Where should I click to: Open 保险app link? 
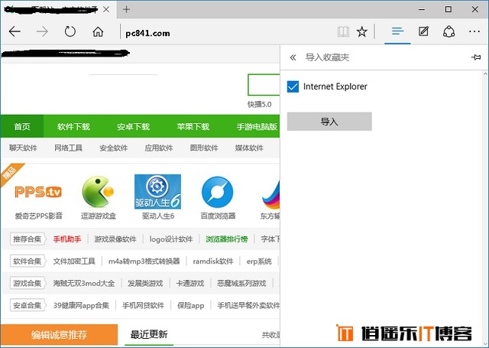click(191, 305)
